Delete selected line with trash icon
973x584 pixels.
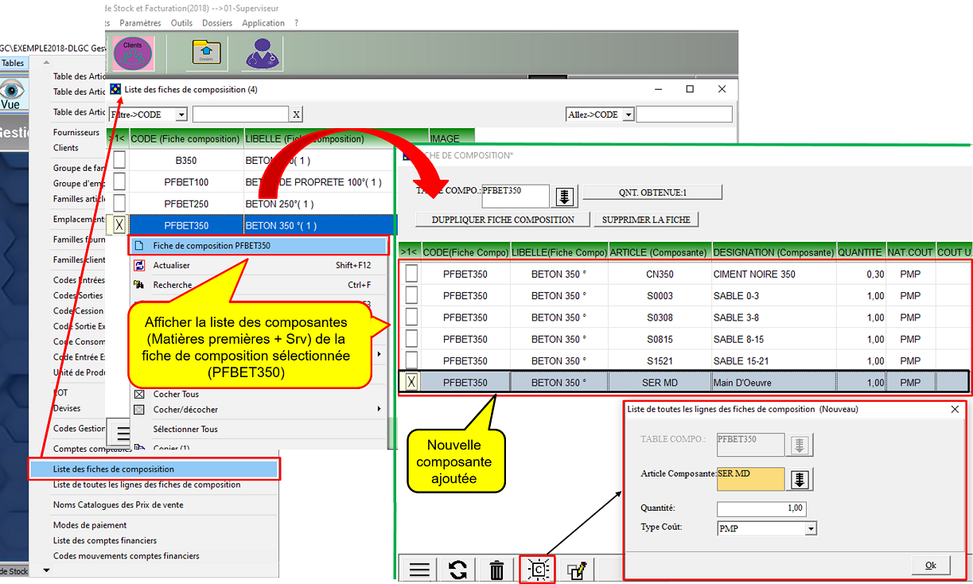[x=497, y=570]
